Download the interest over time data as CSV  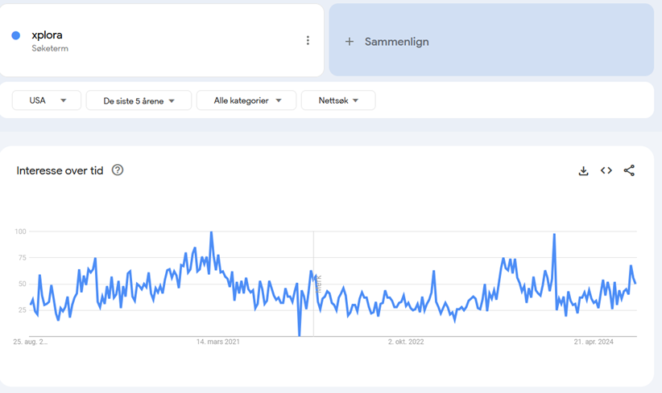tap(583, 170)
